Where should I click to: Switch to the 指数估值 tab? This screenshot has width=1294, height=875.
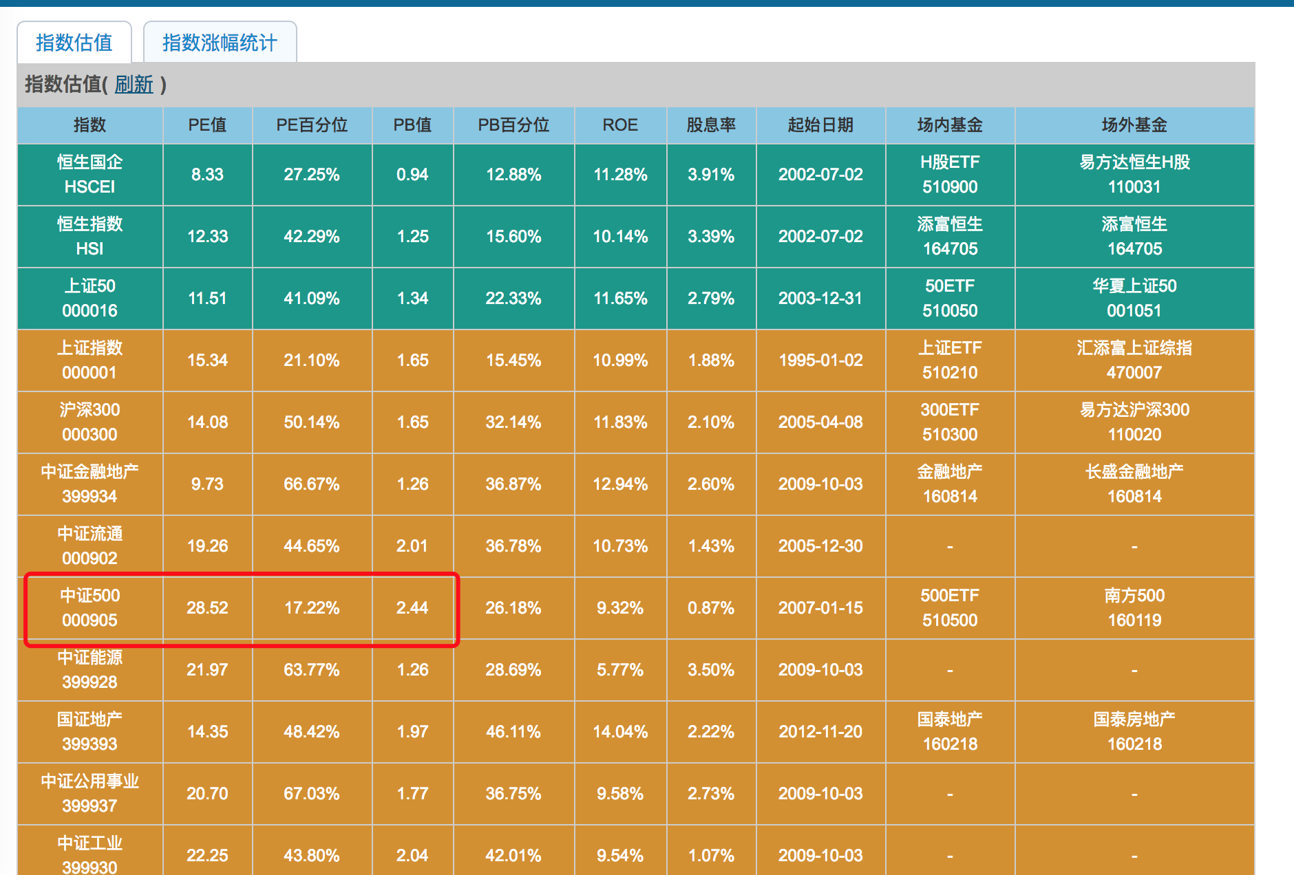click(74, 43)
